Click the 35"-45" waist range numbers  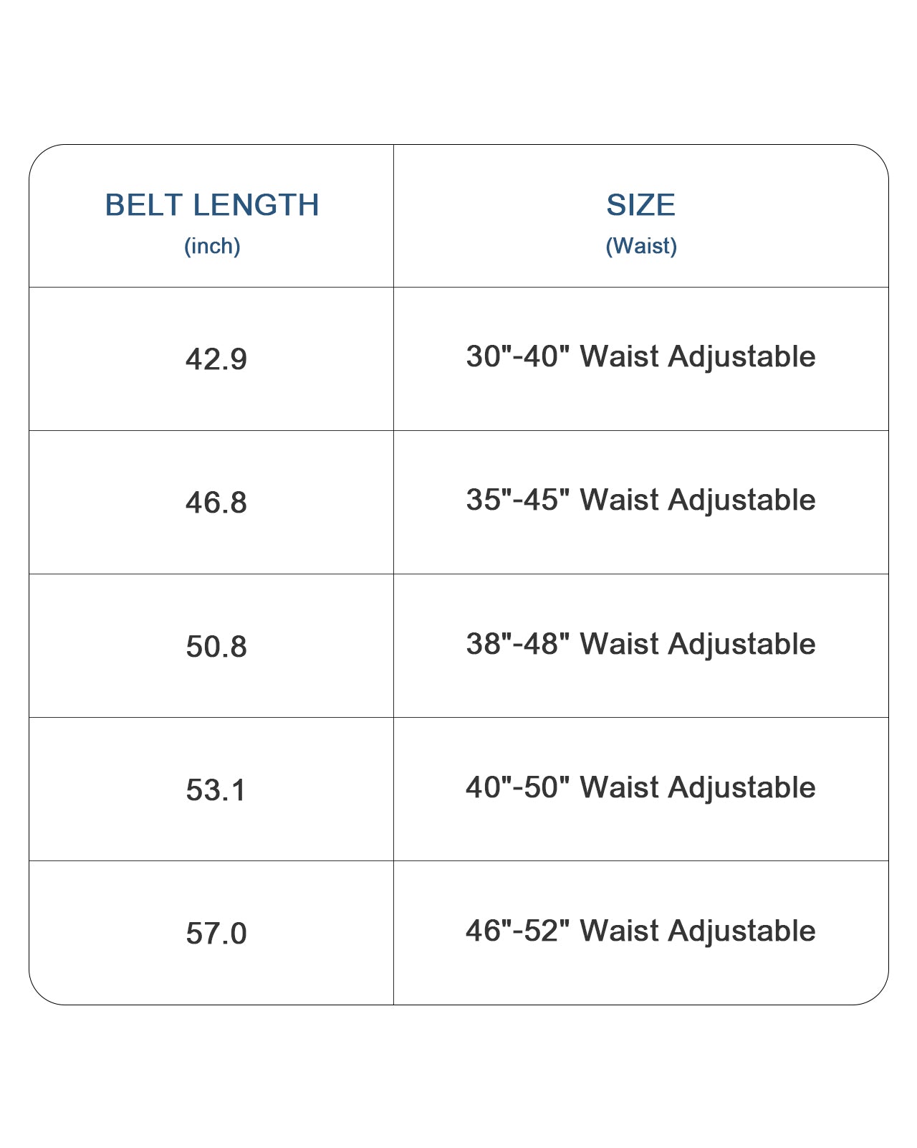(x=517, y=500)
